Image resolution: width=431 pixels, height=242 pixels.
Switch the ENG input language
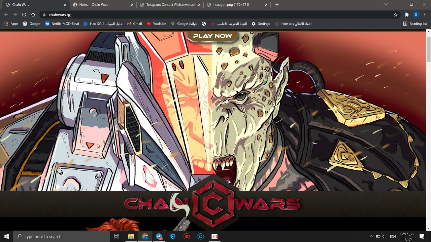(393, 237)
